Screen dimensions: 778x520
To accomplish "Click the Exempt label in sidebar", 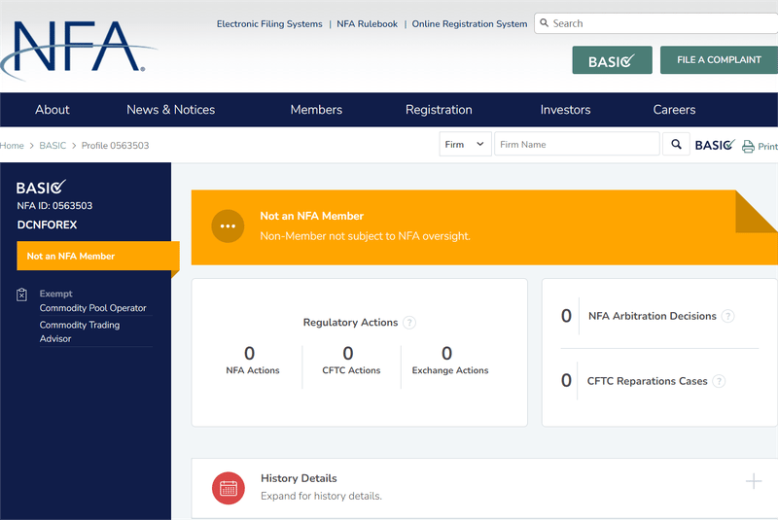I will [x=56, y=294].
